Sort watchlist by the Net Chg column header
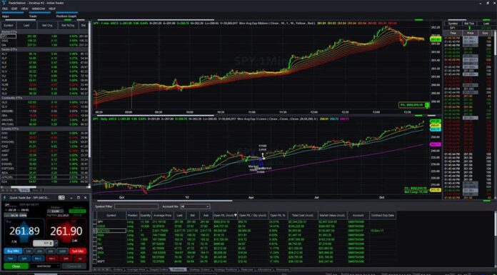The height and width of the screenshot is (275, 497). coord(47,25)
